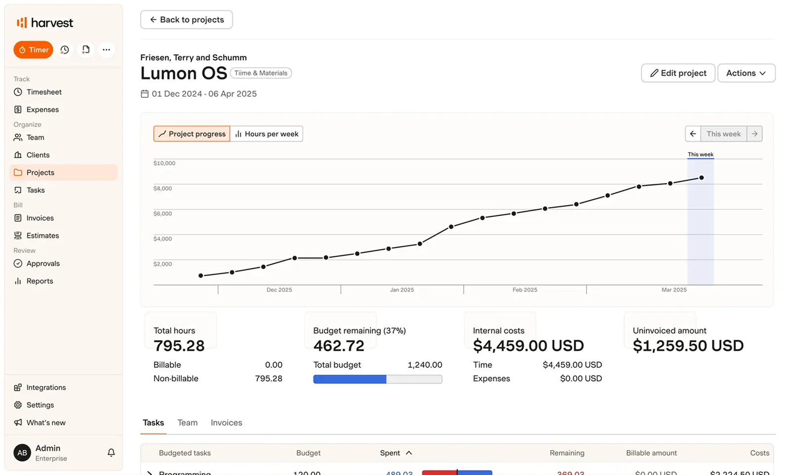790x475 pixels.
Task: Click the Billable amount column header
Action: click(651, 453)
